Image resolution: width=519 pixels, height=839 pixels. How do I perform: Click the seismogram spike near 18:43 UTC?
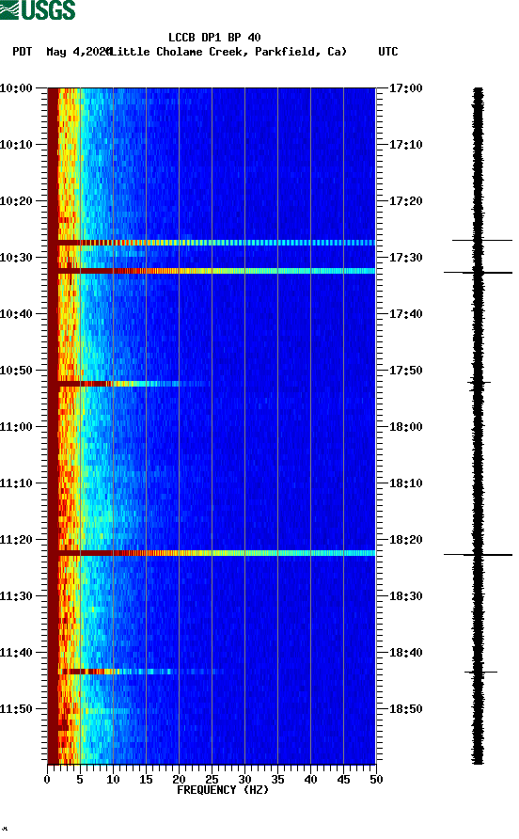click(x=480, y=673)
